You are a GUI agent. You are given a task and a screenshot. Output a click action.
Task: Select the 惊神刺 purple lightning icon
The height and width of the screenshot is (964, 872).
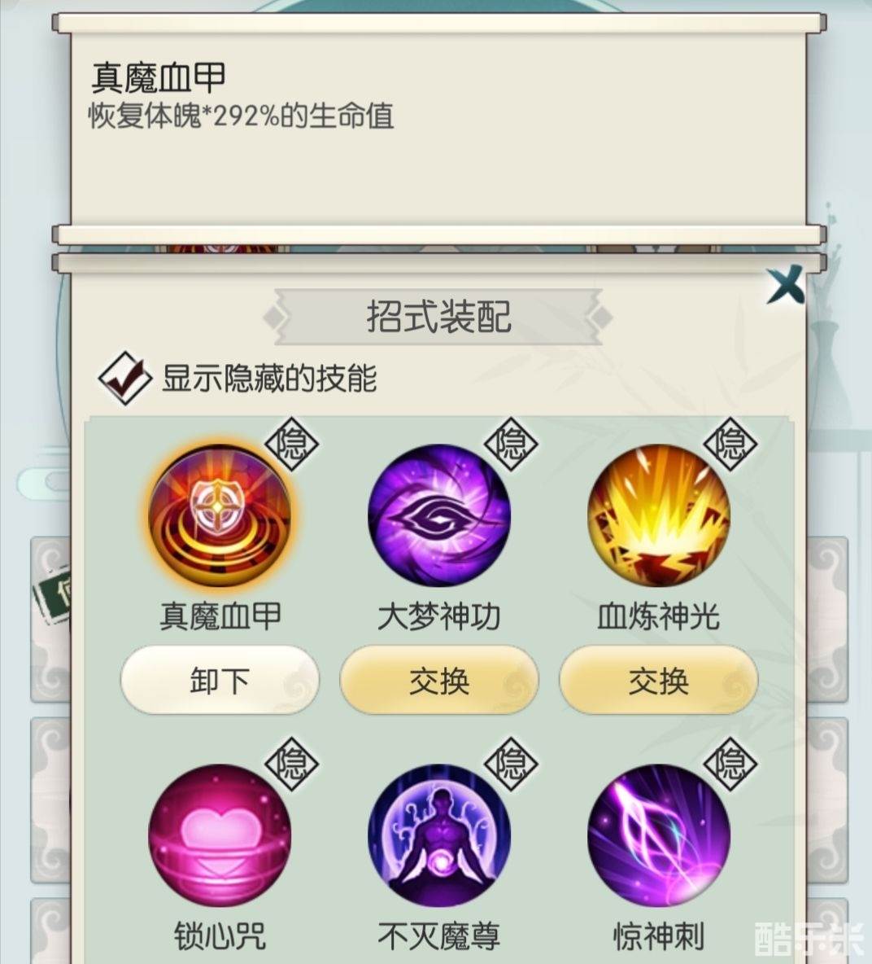(x=658, y=835)
